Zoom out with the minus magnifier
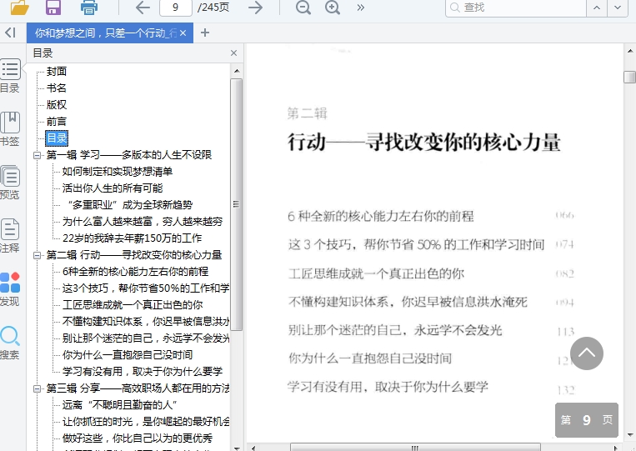The height and width of the screenshot is (451, 636). coord(303,8)
